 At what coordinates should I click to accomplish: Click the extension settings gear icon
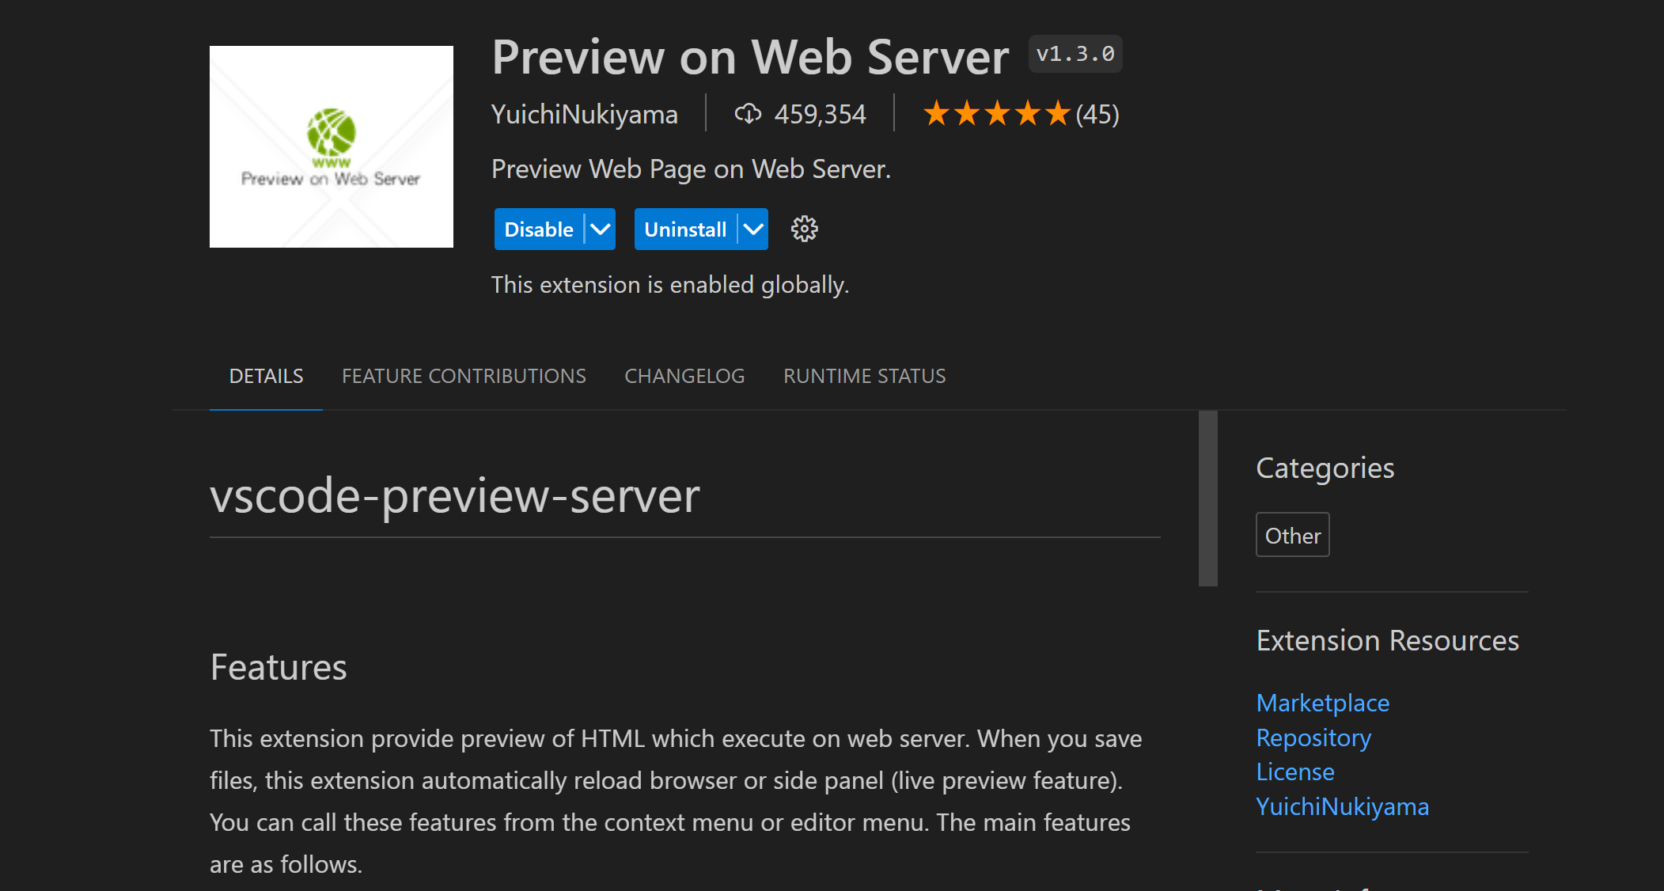point(804,229)
